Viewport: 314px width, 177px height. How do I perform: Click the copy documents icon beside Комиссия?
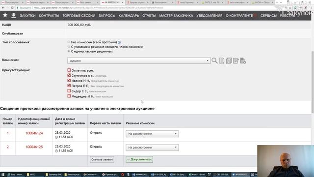tap(229, 60)
